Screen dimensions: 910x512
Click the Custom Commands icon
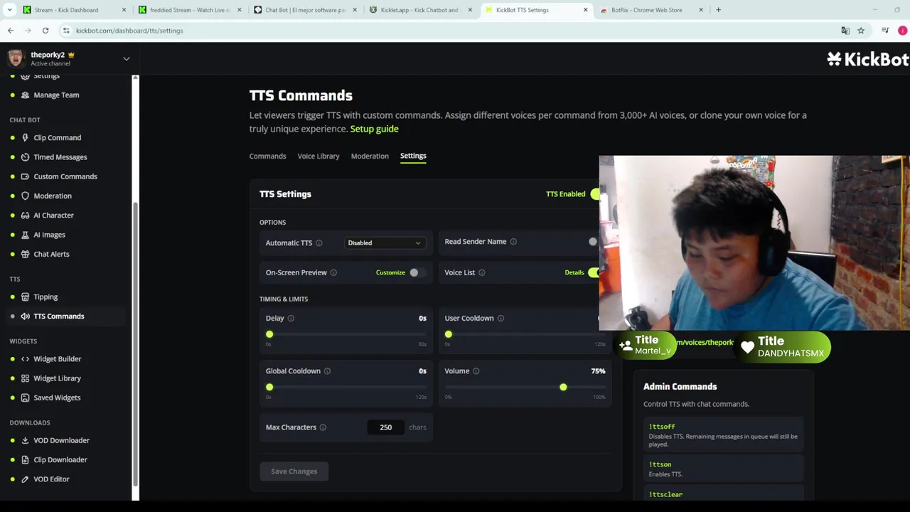point(26,176)
